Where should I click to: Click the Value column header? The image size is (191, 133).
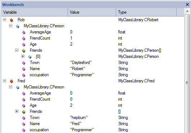[92, 12]
